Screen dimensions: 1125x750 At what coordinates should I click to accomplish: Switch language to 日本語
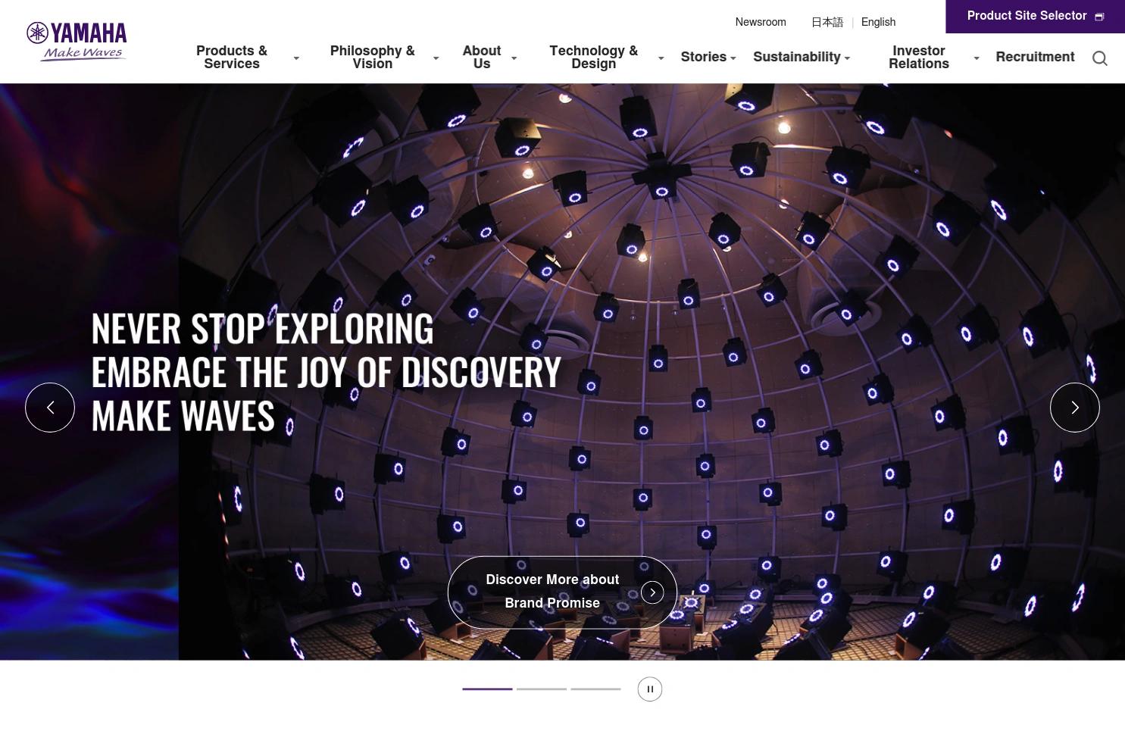click(x=827, y=23)
